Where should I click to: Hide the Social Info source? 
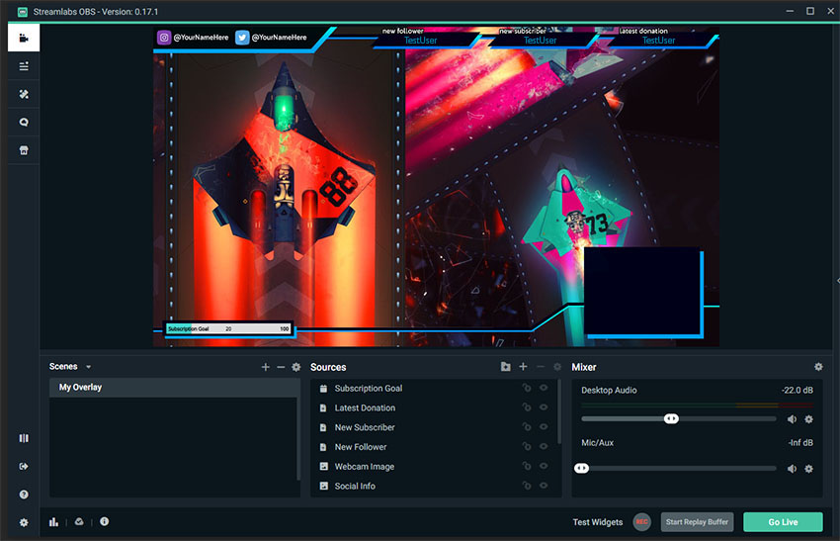[544, 486]
